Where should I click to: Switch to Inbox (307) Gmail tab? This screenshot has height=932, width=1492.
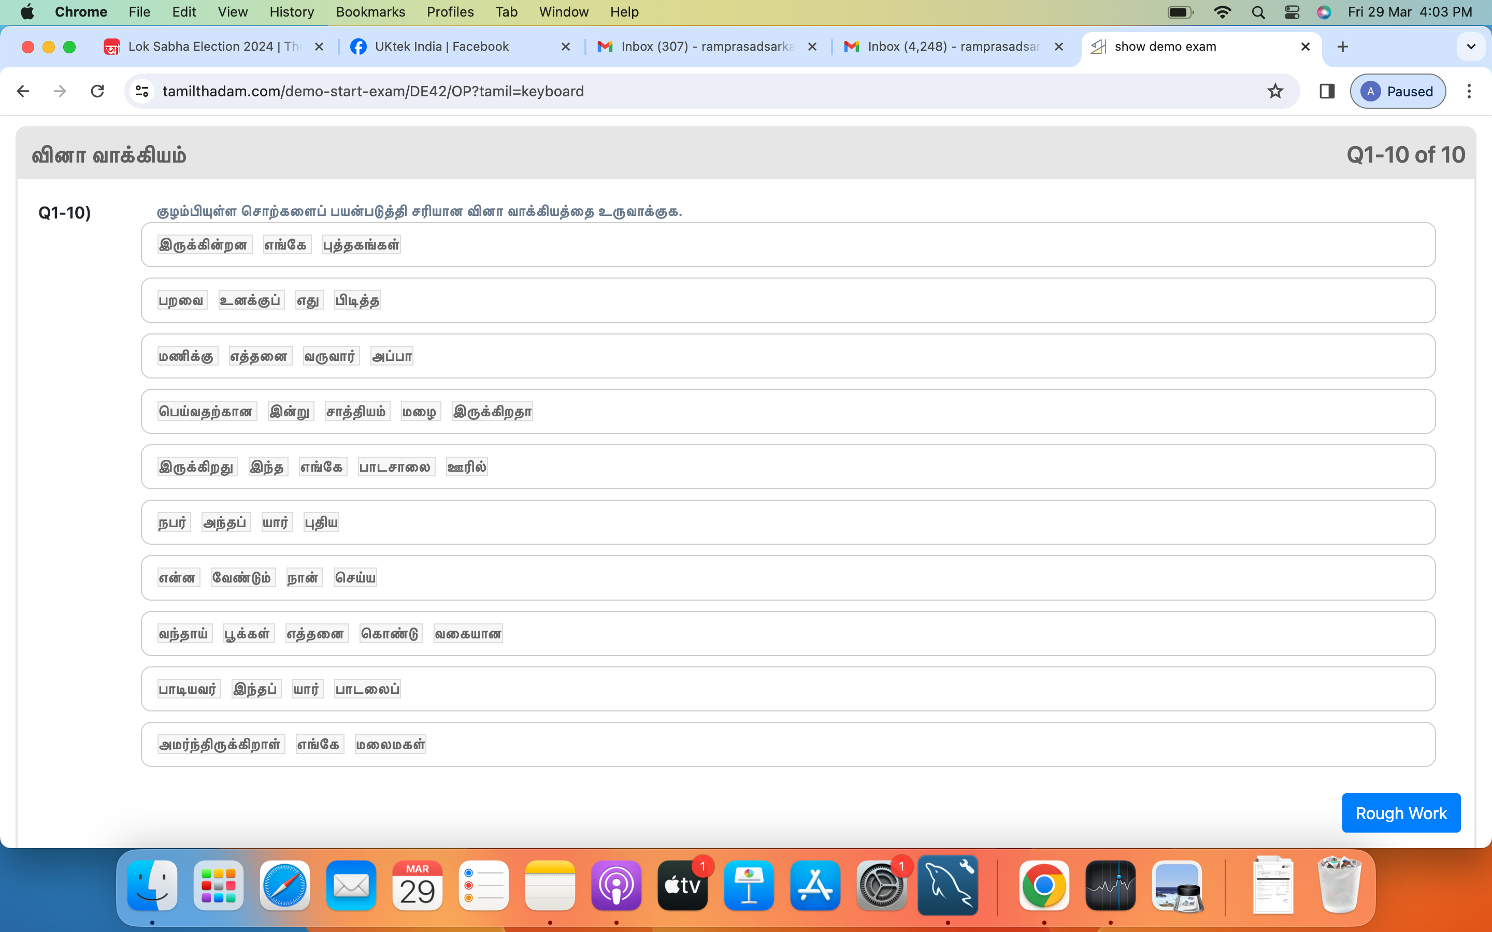707,47
